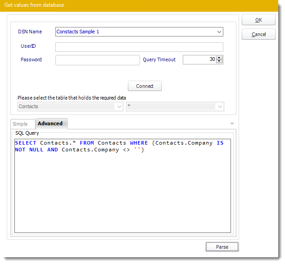
Task: Open the DSN Name dropdown
Action: pos(219,32)
